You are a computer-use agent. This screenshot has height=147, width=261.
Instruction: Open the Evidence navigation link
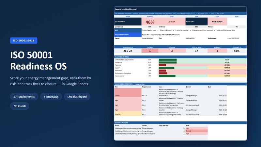(150, 17)
